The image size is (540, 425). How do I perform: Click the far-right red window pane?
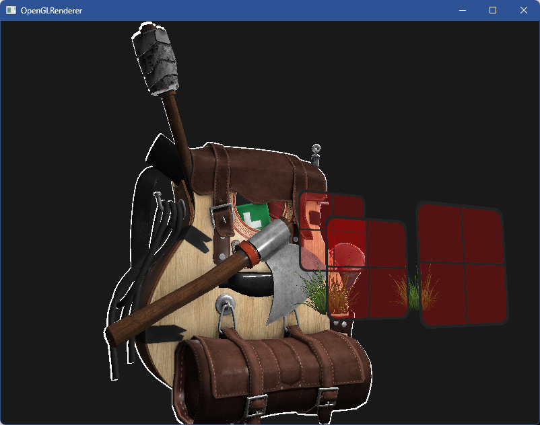coord(462,264)
